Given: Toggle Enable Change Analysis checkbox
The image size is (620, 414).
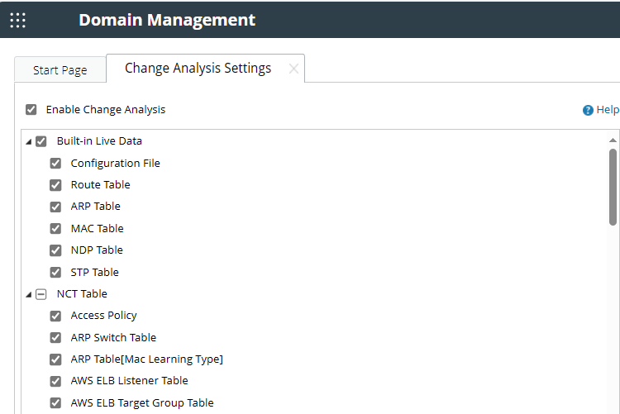Looking at the screenshot, I should [x=31, y=109].
